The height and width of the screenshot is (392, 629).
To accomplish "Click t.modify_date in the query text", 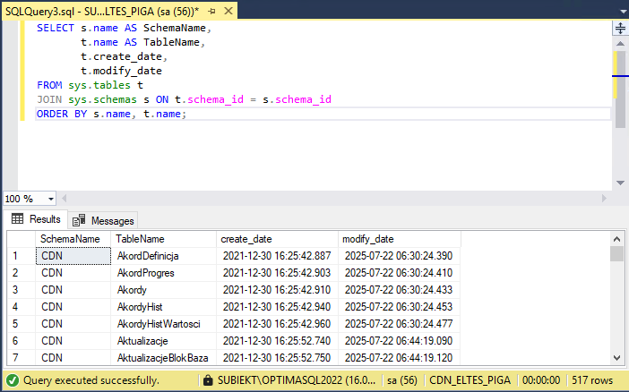I will 121,71.
